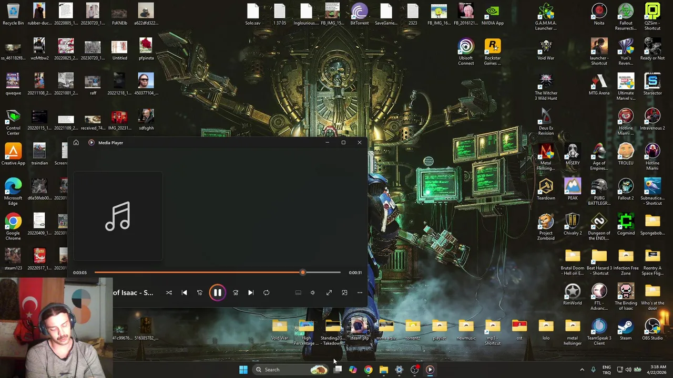The width and height of the screenshot is (673, 378).
Task: Click the music note album art thumbnail
Action: click(x=118, y=216)
